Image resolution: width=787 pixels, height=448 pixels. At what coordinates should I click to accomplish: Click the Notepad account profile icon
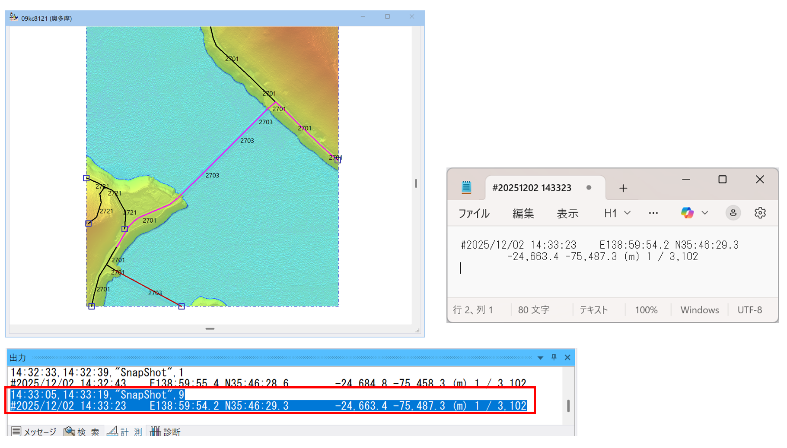733,213
